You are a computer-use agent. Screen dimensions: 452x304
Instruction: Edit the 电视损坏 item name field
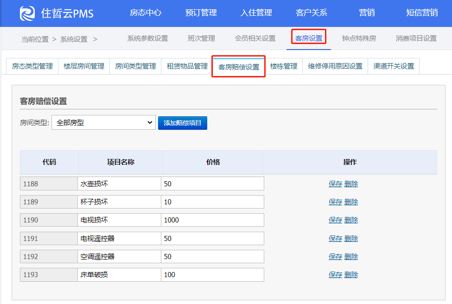tap(119, 220)
